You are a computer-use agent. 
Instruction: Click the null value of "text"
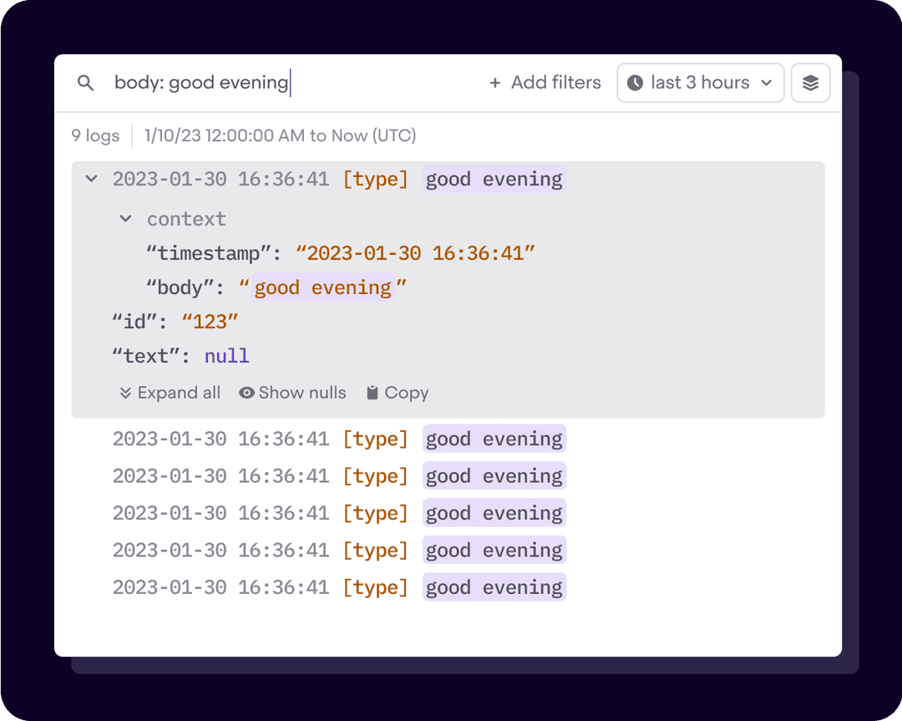226,356
